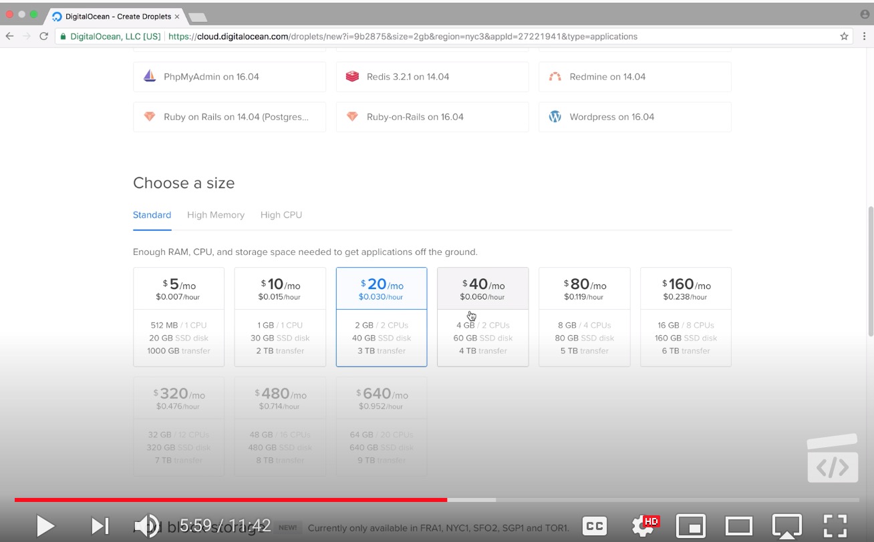
Task: Click the green padlock security icon
Action: [x=63, y=37]
